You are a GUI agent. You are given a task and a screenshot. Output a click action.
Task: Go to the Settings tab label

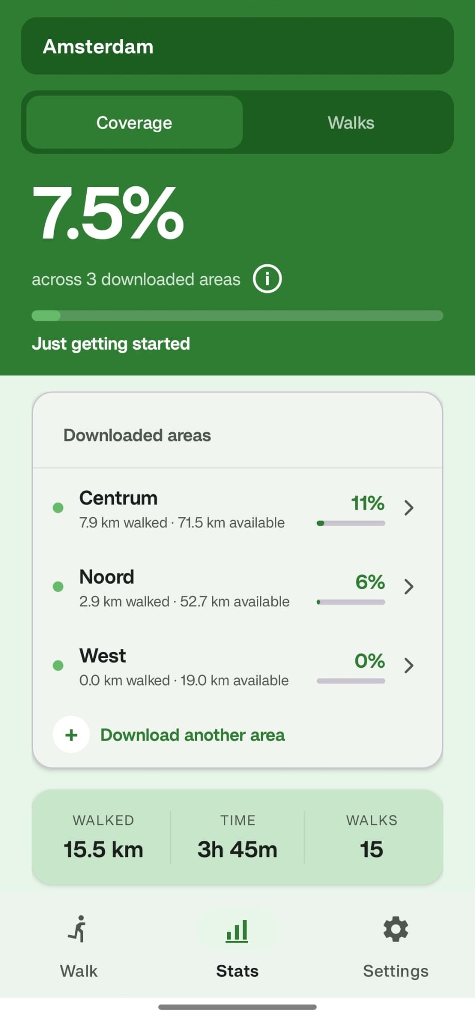[396, 971]
